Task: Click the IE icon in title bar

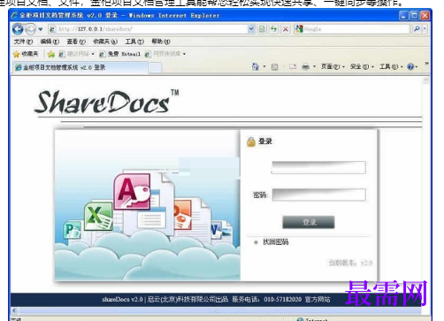Action: tap(15, 15)
